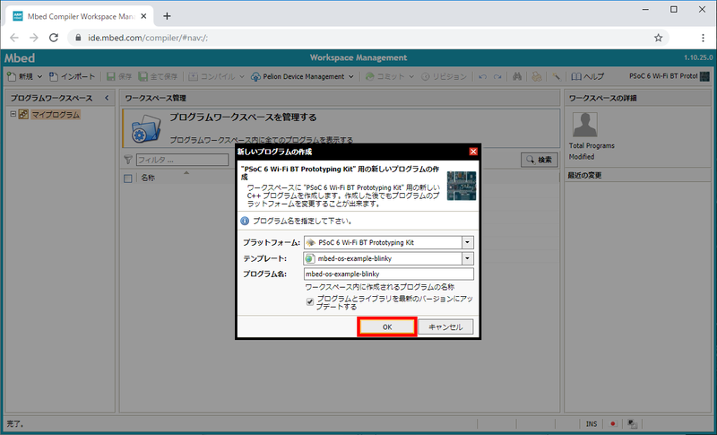Screen dimensions: 717x435
Task: Click the undo arrow in the toolbar
Action: click(x=482, y=77)
